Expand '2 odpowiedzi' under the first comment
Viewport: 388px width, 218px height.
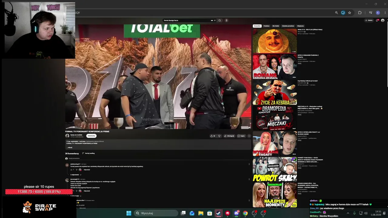(76, 175)
